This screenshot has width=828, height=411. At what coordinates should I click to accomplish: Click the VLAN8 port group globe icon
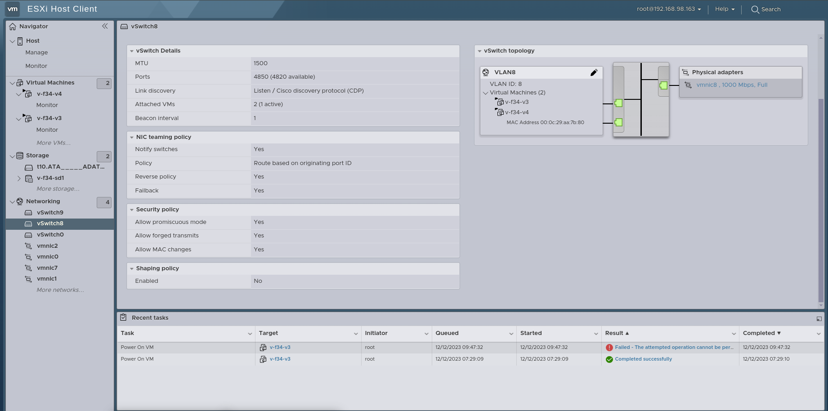tap(486, 72)
